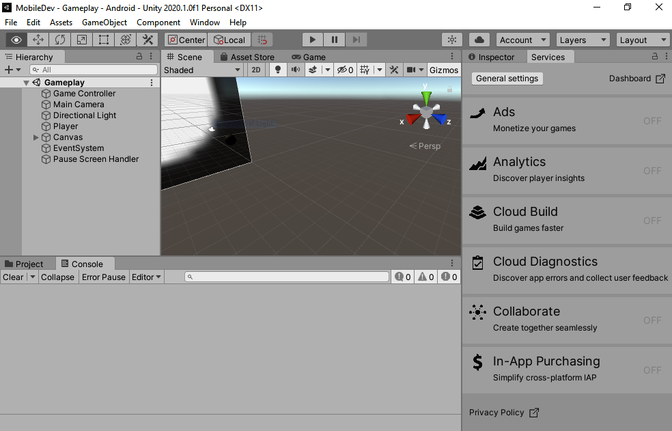672x431 pixels.
Task: Open the Component menu
Action: tap(158, 23)
